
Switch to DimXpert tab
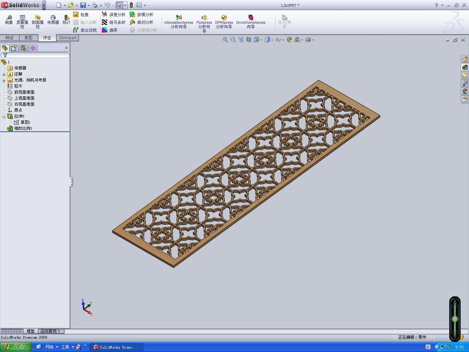(x=68, y=38)
